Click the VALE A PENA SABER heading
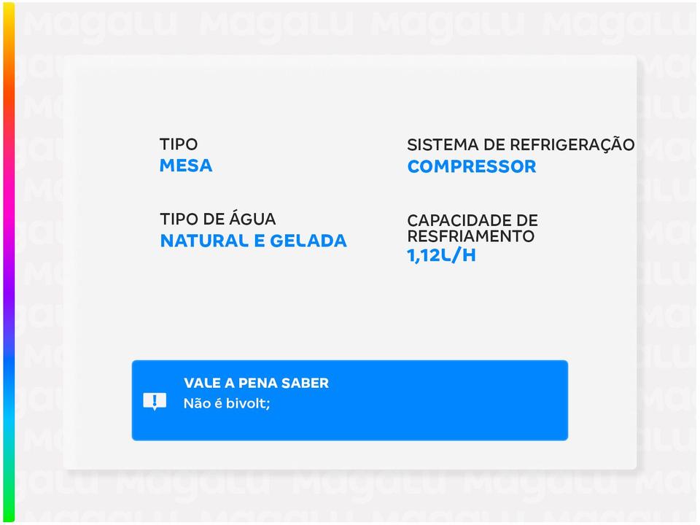Image resolution: width=700 pixels, height=525 pixels. tap(256, 383)
